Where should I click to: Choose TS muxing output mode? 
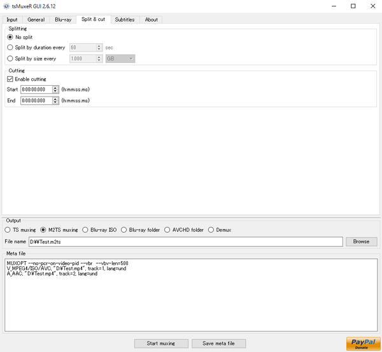click(x=8, y=230)
